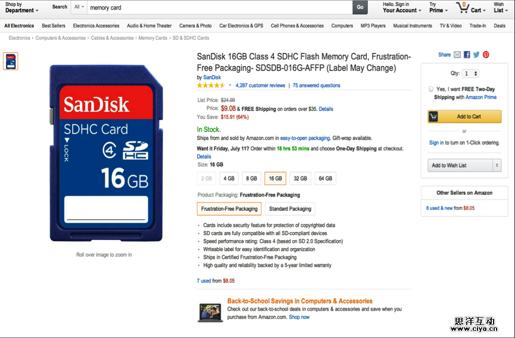Select the 32 GB size option

(301, 178)
